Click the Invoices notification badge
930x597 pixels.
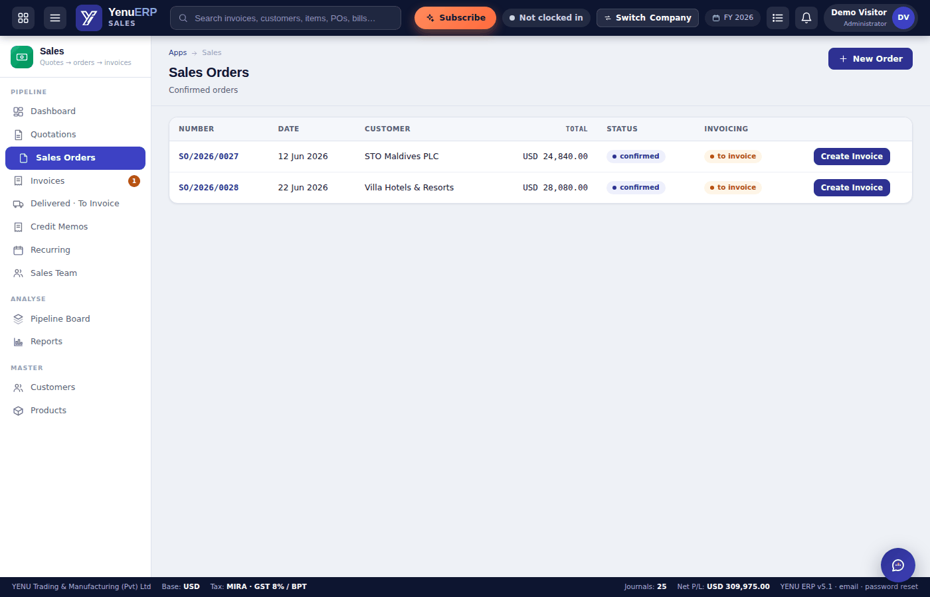[x=134, y=181]
